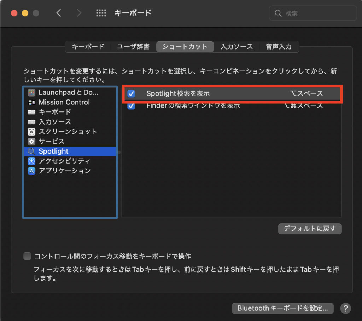Click the 検索 search field
This screenshot has width=362, height=321.
[313, 13]
